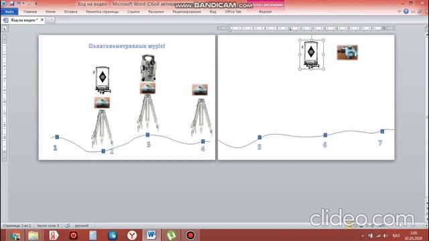
Task: Open the Рецензирование ribbon tab
Action: click(x=186, y=12)
